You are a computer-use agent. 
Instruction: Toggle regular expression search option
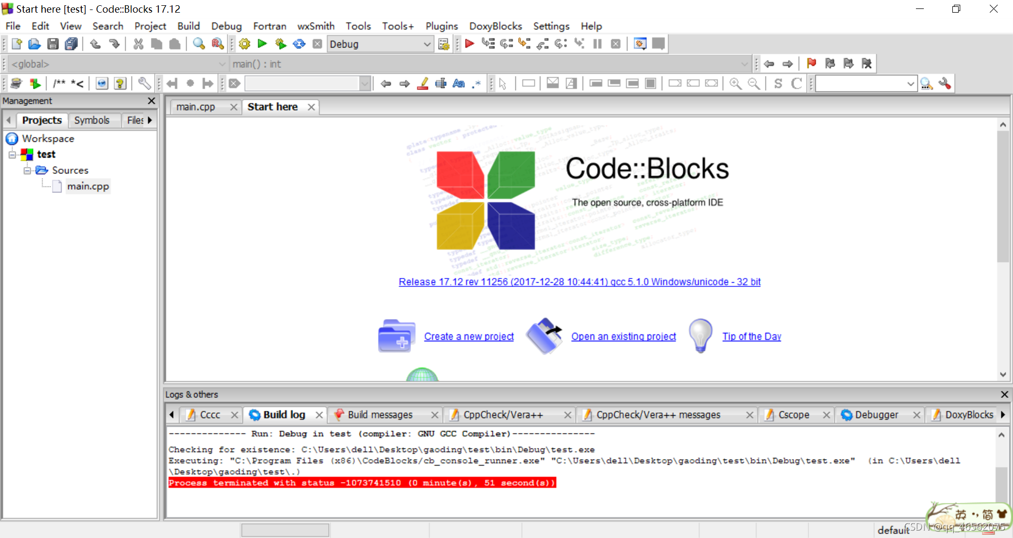(x=477, y=83)
